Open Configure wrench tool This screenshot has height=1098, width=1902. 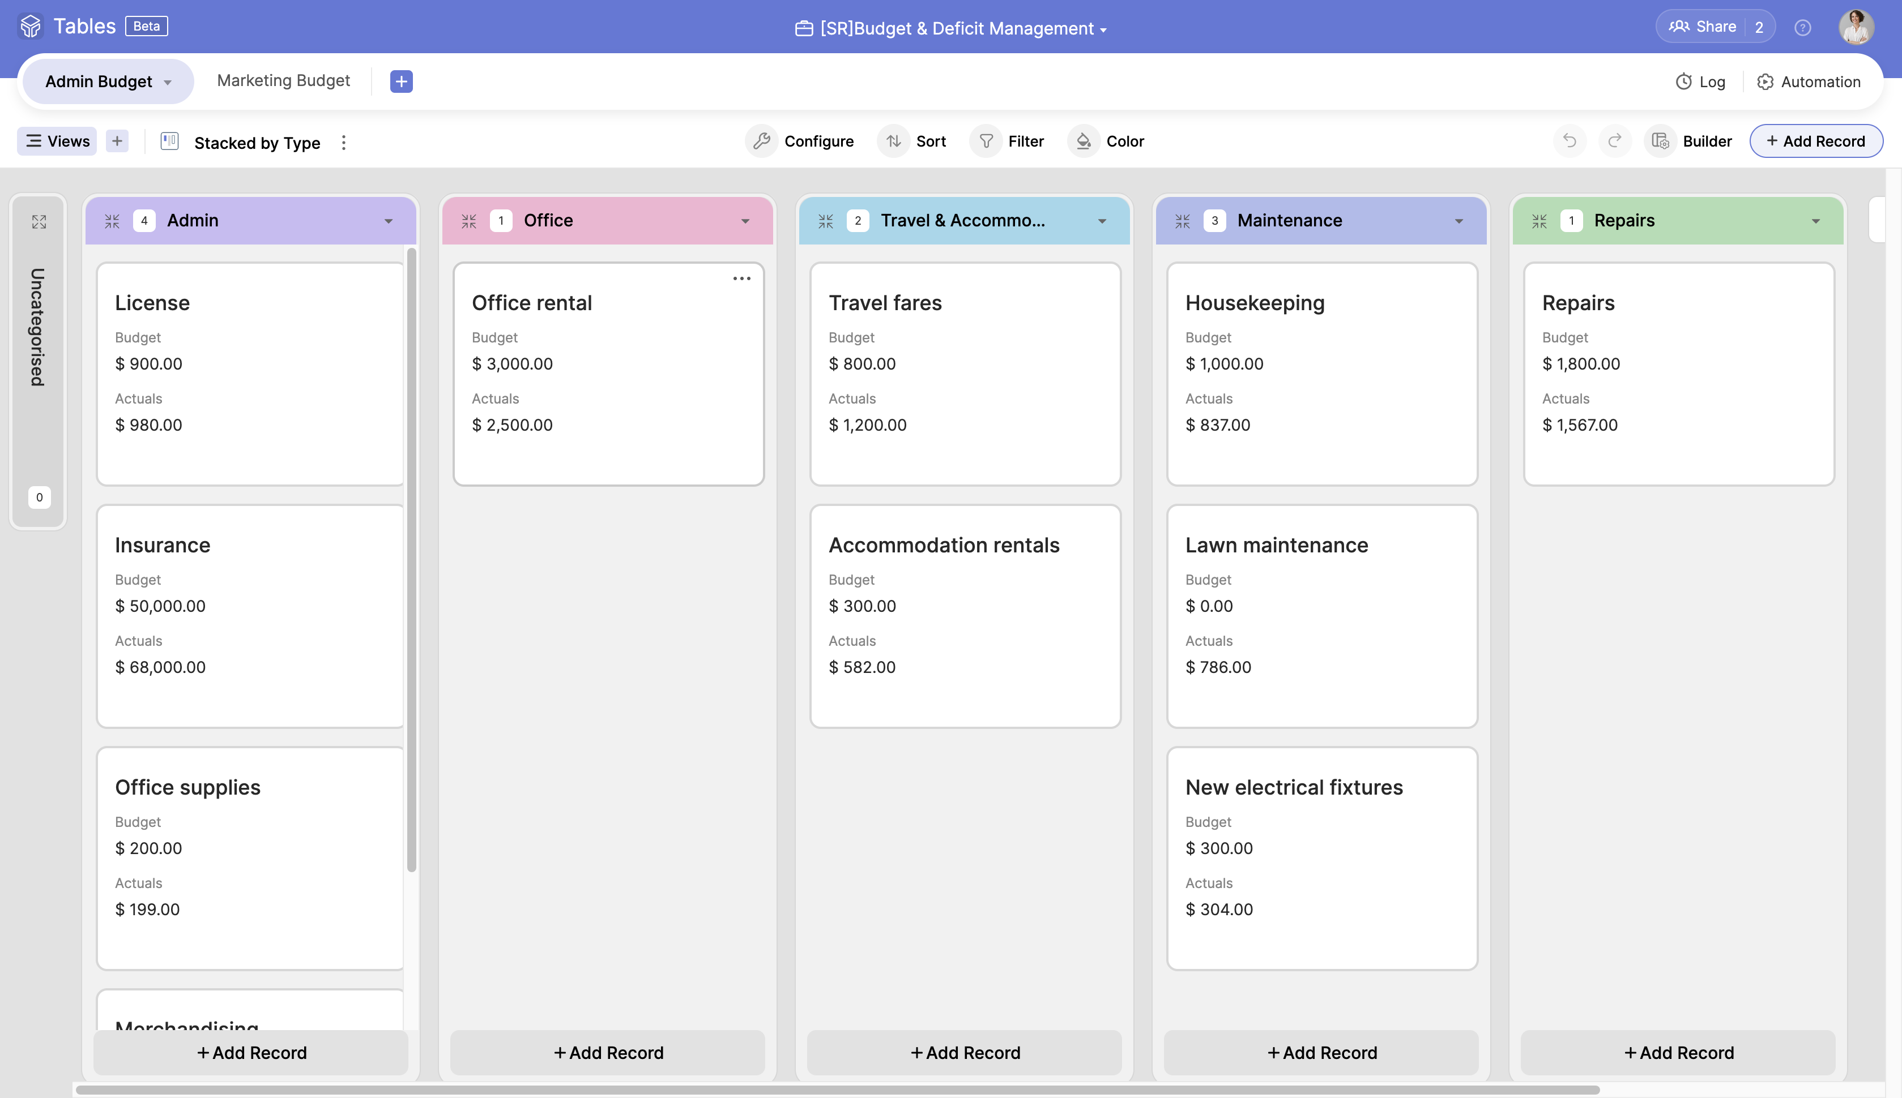coord(800,141)
